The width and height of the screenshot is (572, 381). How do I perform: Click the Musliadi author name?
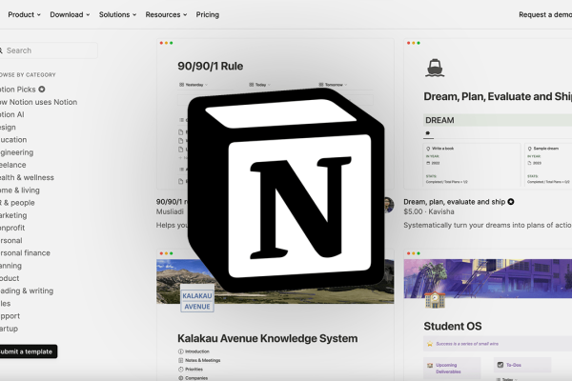coord(170,211)
